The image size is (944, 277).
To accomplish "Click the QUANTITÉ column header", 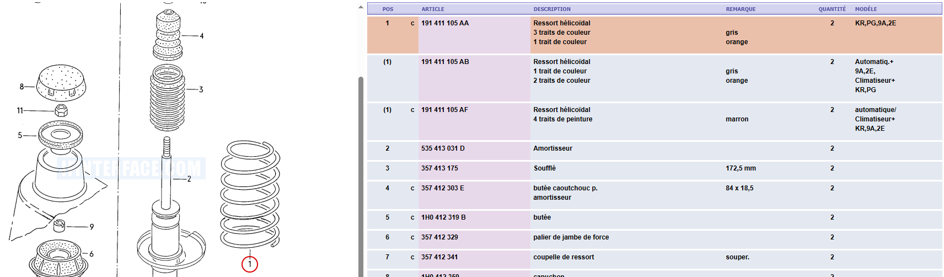I will [x=832, y=9].
